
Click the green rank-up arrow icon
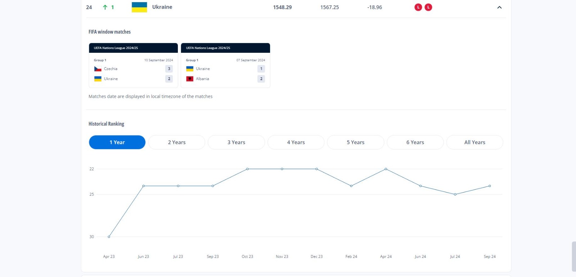[x=105, y=7]
